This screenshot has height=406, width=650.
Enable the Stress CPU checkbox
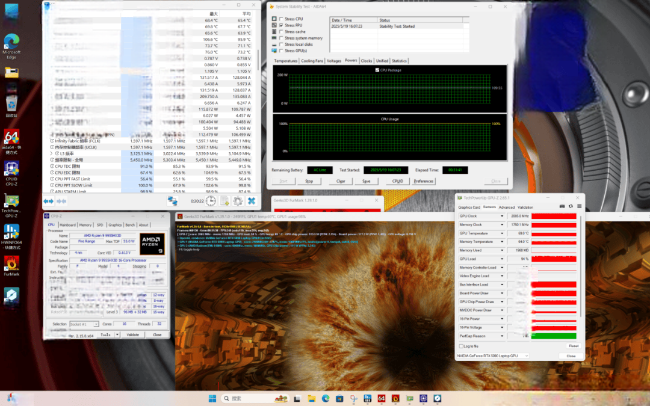pos(281,19)
